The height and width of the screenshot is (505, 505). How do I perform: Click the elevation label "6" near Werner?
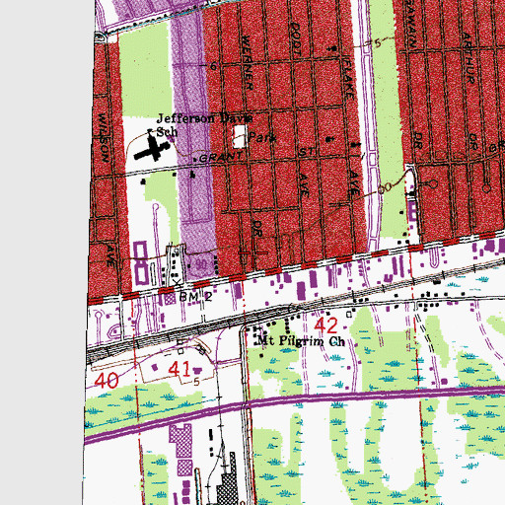[x=214, y=66]
